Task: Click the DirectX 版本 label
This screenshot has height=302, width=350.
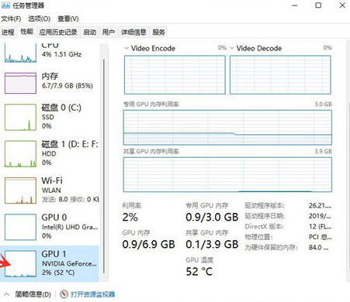Action: pos(264,227)
